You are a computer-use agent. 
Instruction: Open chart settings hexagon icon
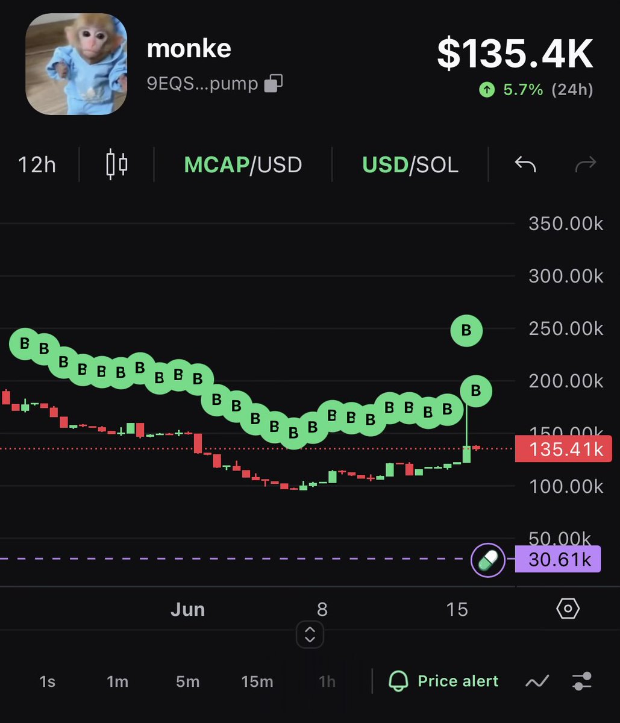568,609
